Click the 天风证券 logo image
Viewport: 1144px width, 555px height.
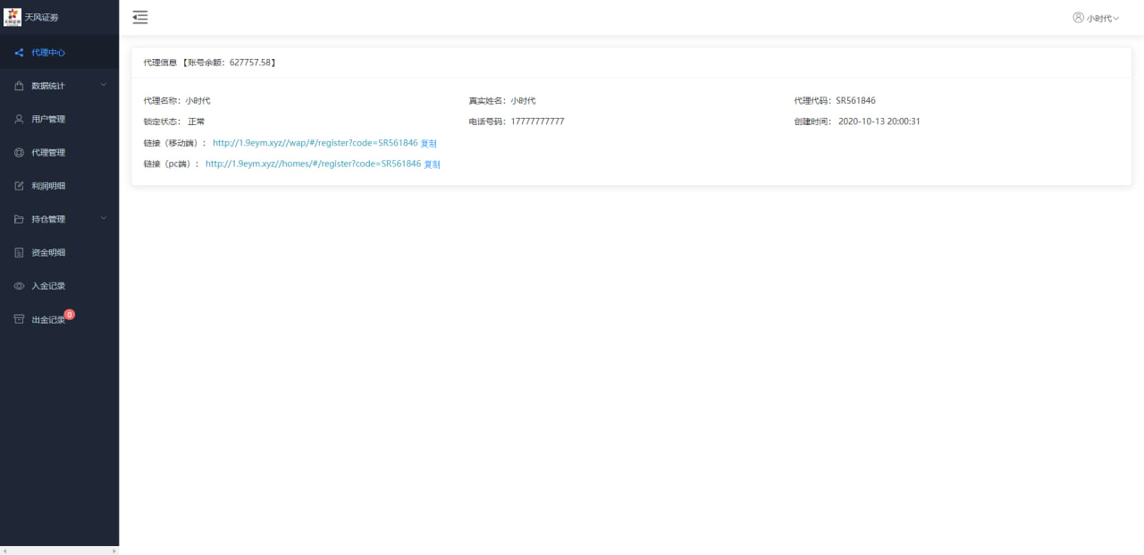(x=13, y=17)
